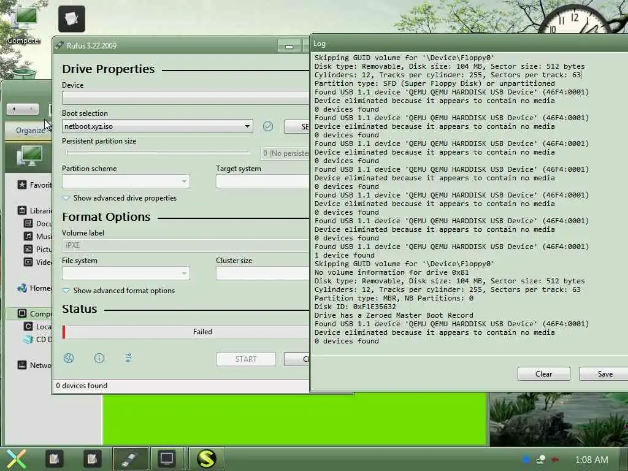Viewport: 628px width, 471px height.
Task: Select Pictures library icon in Explorer
Action: click(28, 249)
